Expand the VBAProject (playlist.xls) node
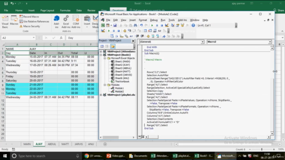The image size is (285, 160). [101, 95]
